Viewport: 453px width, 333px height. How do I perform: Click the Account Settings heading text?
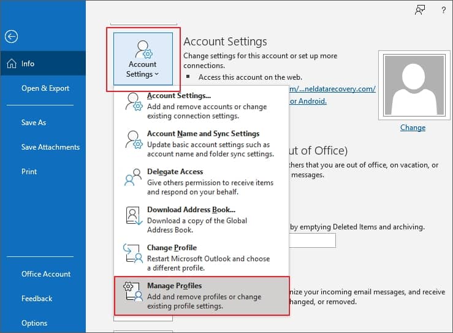pos(225,42)
